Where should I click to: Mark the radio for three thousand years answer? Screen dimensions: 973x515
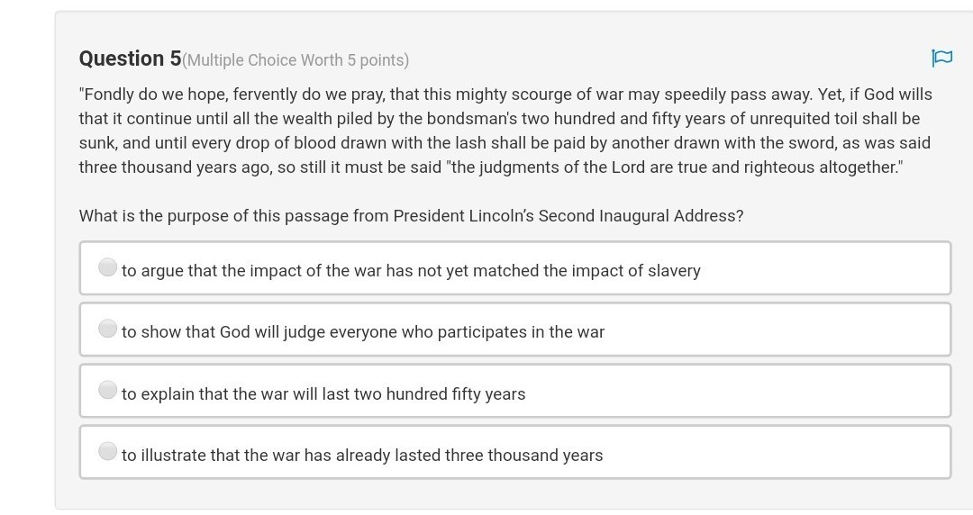coord(108,451)
